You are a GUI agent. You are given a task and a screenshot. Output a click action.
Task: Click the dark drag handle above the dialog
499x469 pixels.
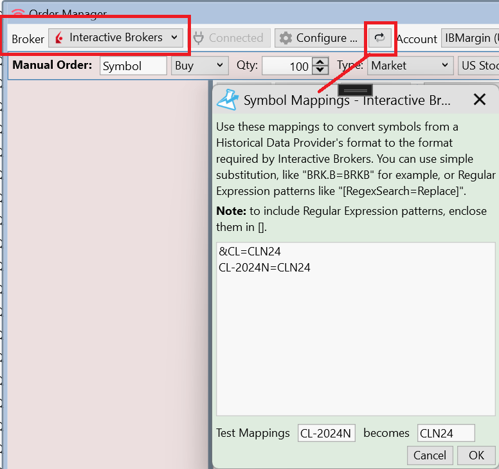(356, 91)
